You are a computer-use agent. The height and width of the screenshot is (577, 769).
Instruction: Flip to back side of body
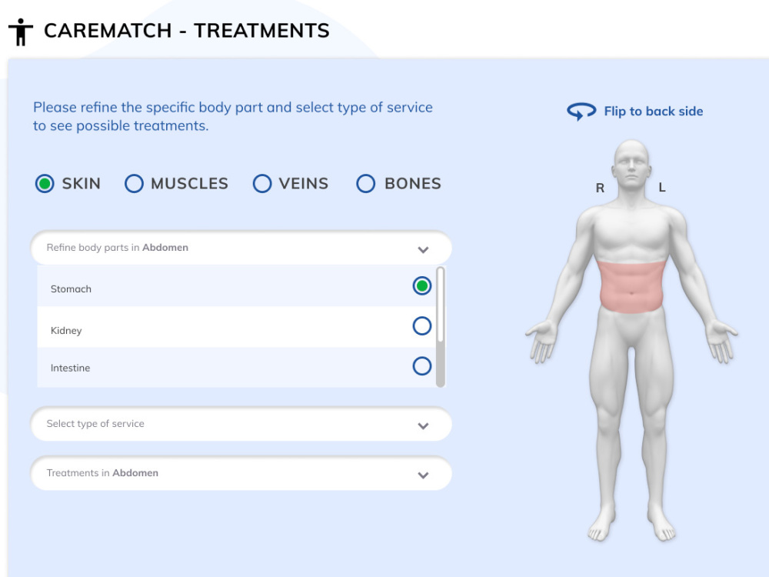tap(653, 112)
